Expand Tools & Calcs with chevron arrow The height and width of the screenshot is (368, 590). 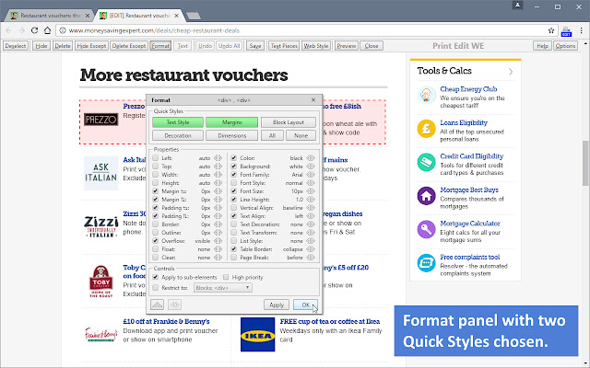tap(510, 71)
